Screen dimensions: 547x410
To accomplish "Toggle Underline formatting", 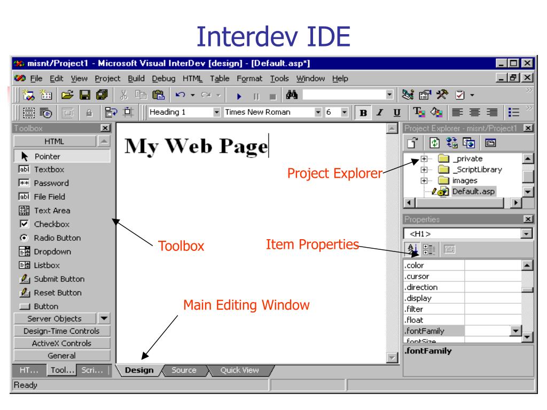I will 397,113.
